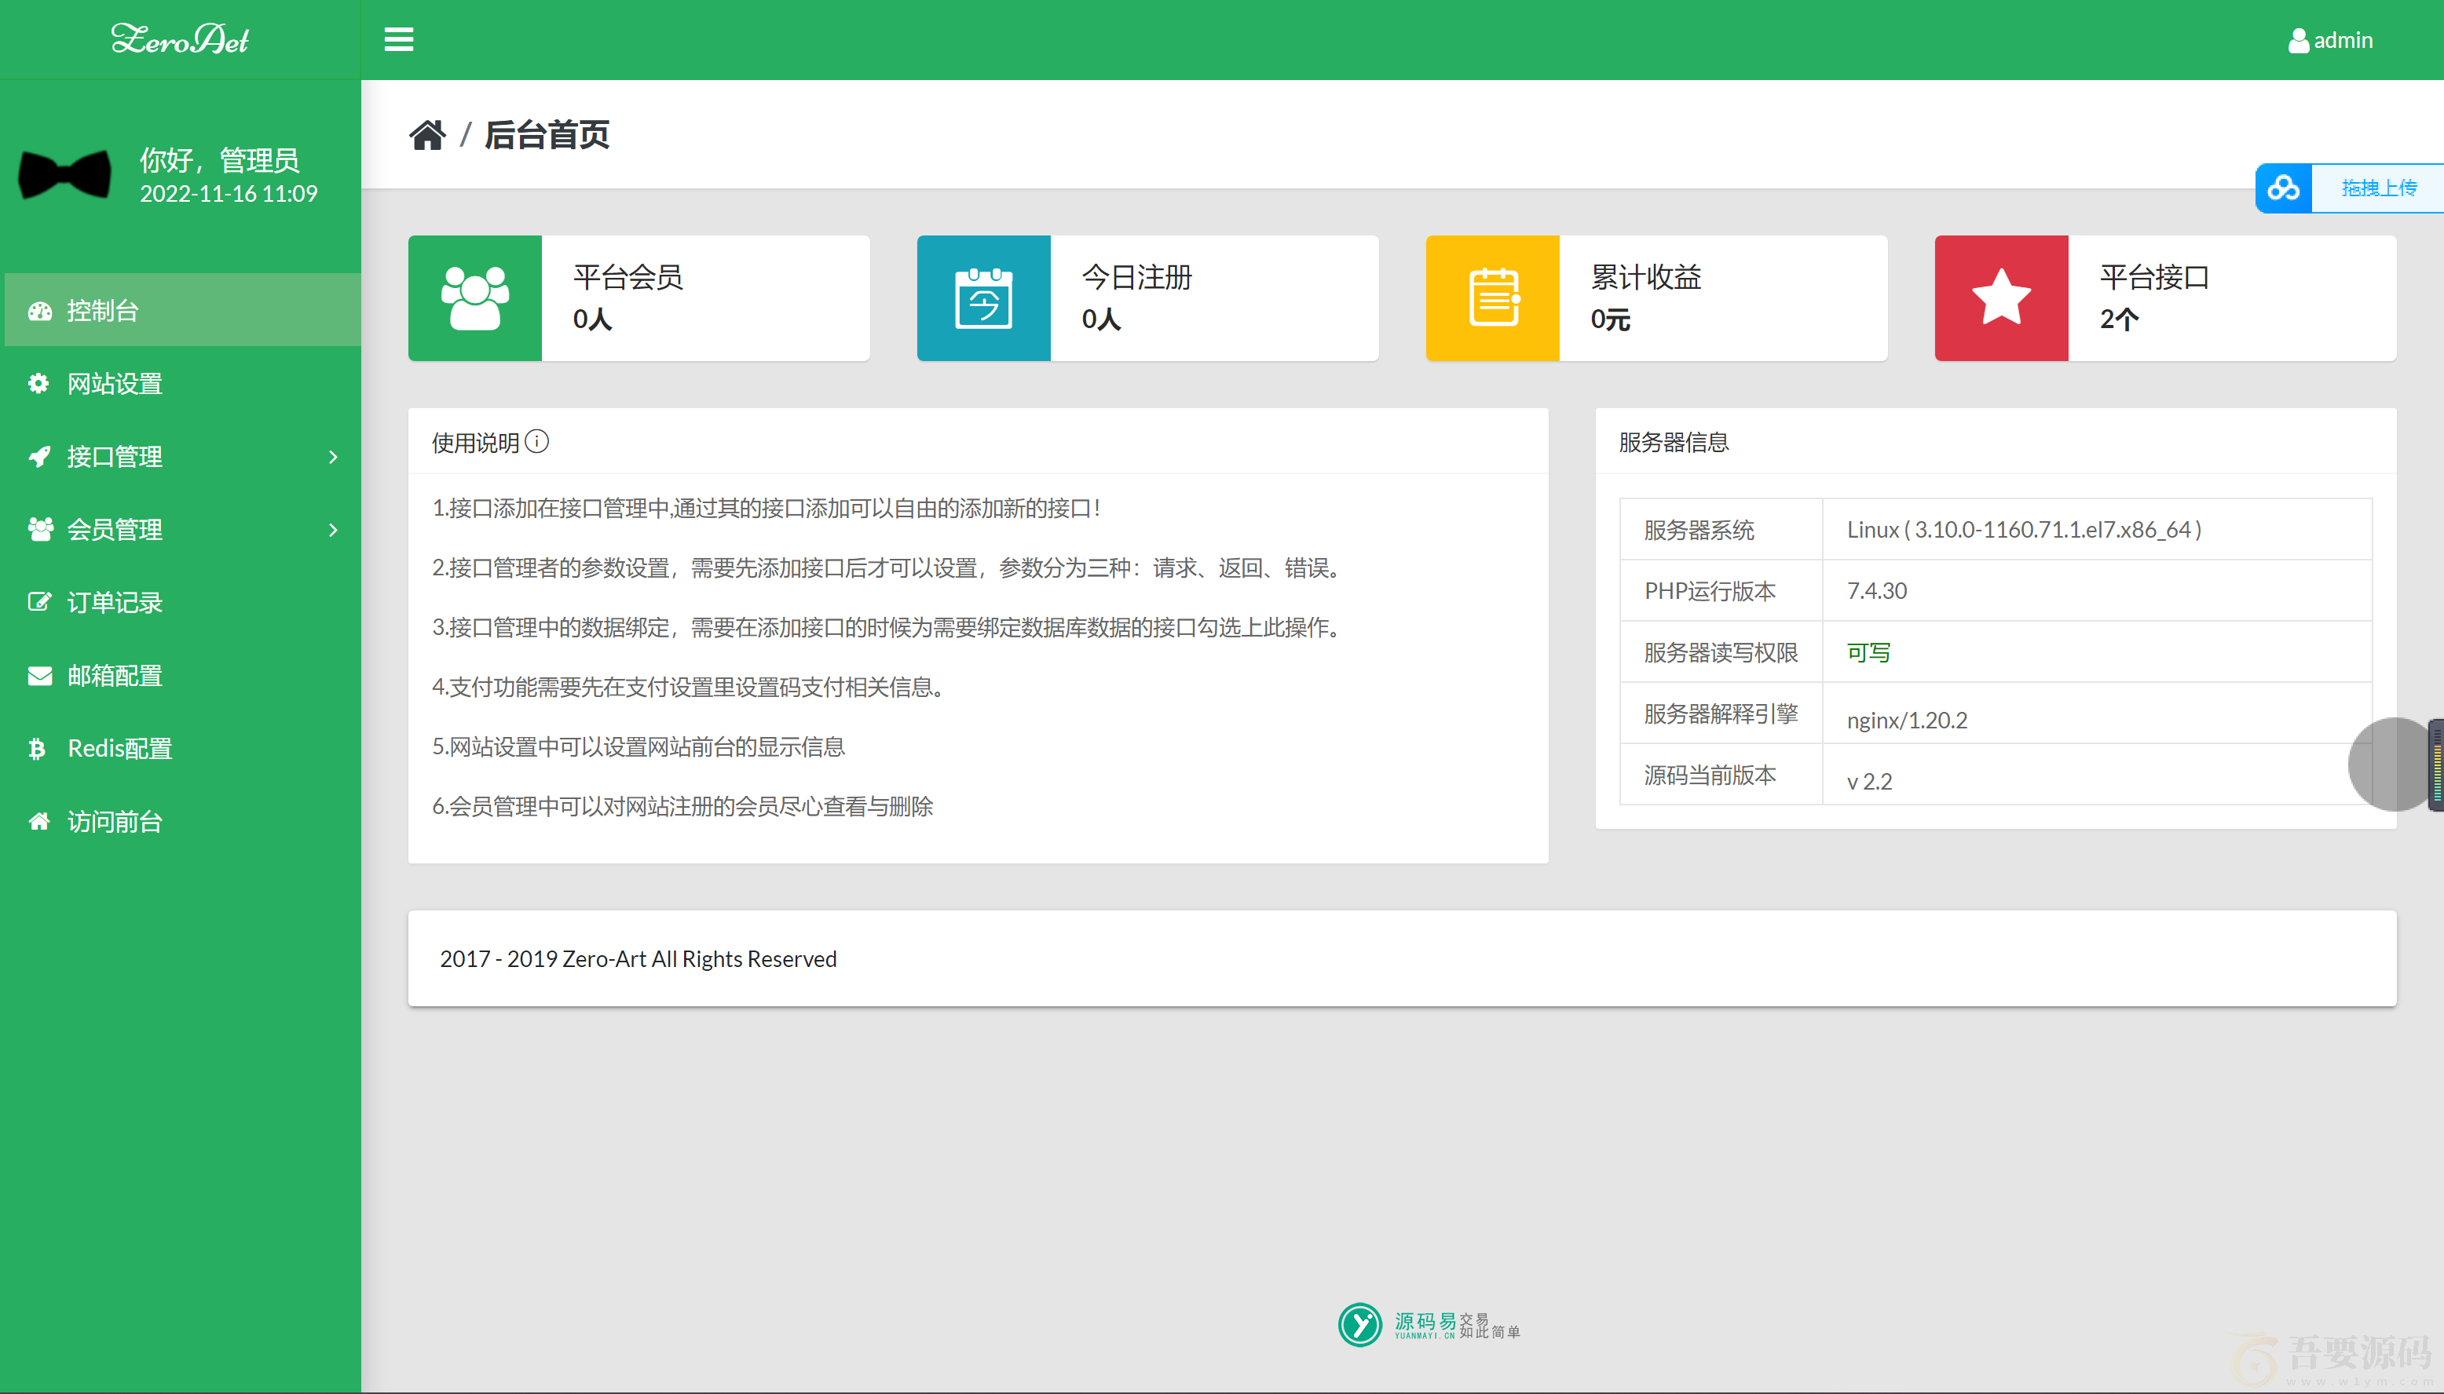Open the 访问前台 menu item
This screenshot has height=1394, width=2444.
tap(183, 822)
